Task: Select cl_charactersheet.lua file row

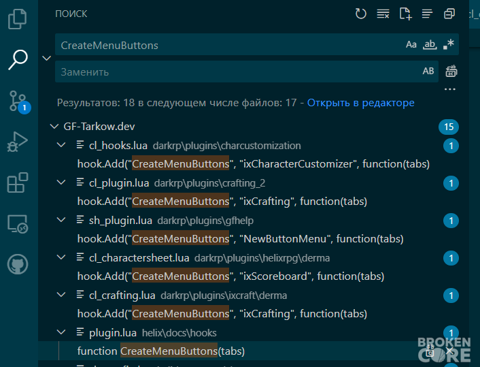Action: (x=254, y=257)
